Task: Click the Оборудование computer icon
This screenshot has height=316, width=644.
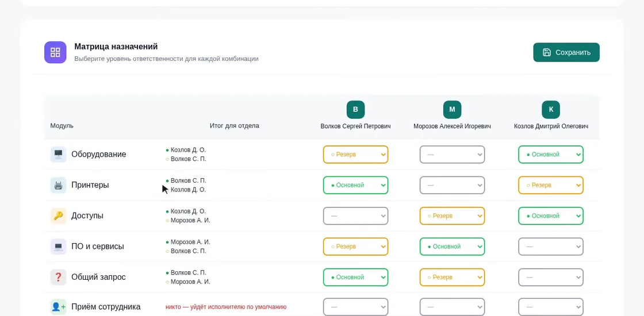Action: click(x=58, y=155)
